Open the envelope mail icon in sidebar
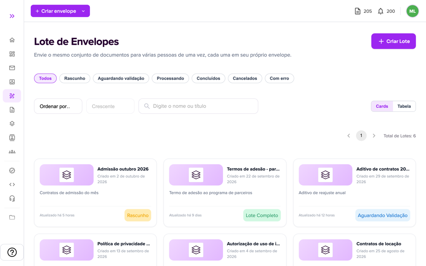This screenshot has width=426, height=266. 12,68
